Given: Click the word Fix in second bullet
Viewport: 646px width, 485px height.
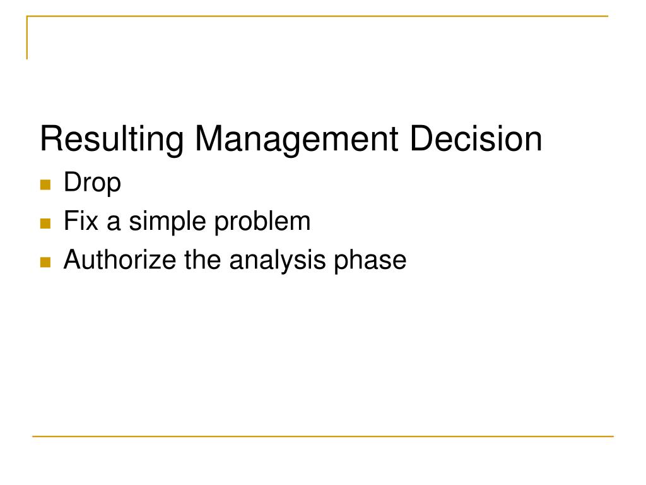Looking at the screenshot, I should [x=81, y=220].
